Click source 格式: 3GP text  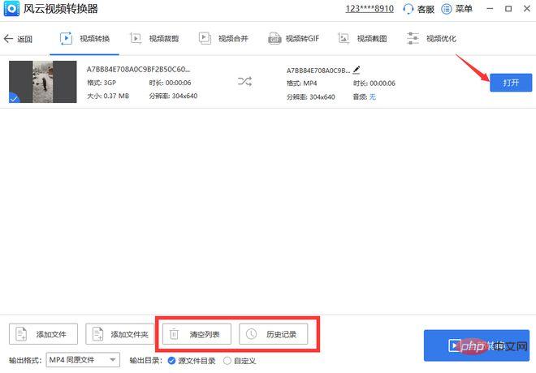coord(102,83)
